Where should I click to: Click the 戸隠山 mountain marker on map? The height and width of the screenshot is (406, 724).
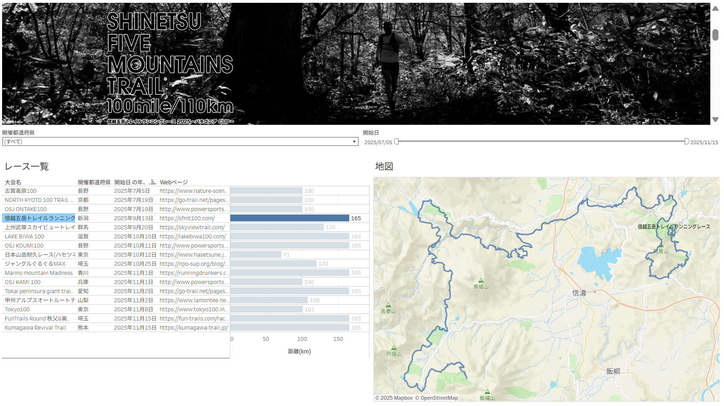point(394,348)
